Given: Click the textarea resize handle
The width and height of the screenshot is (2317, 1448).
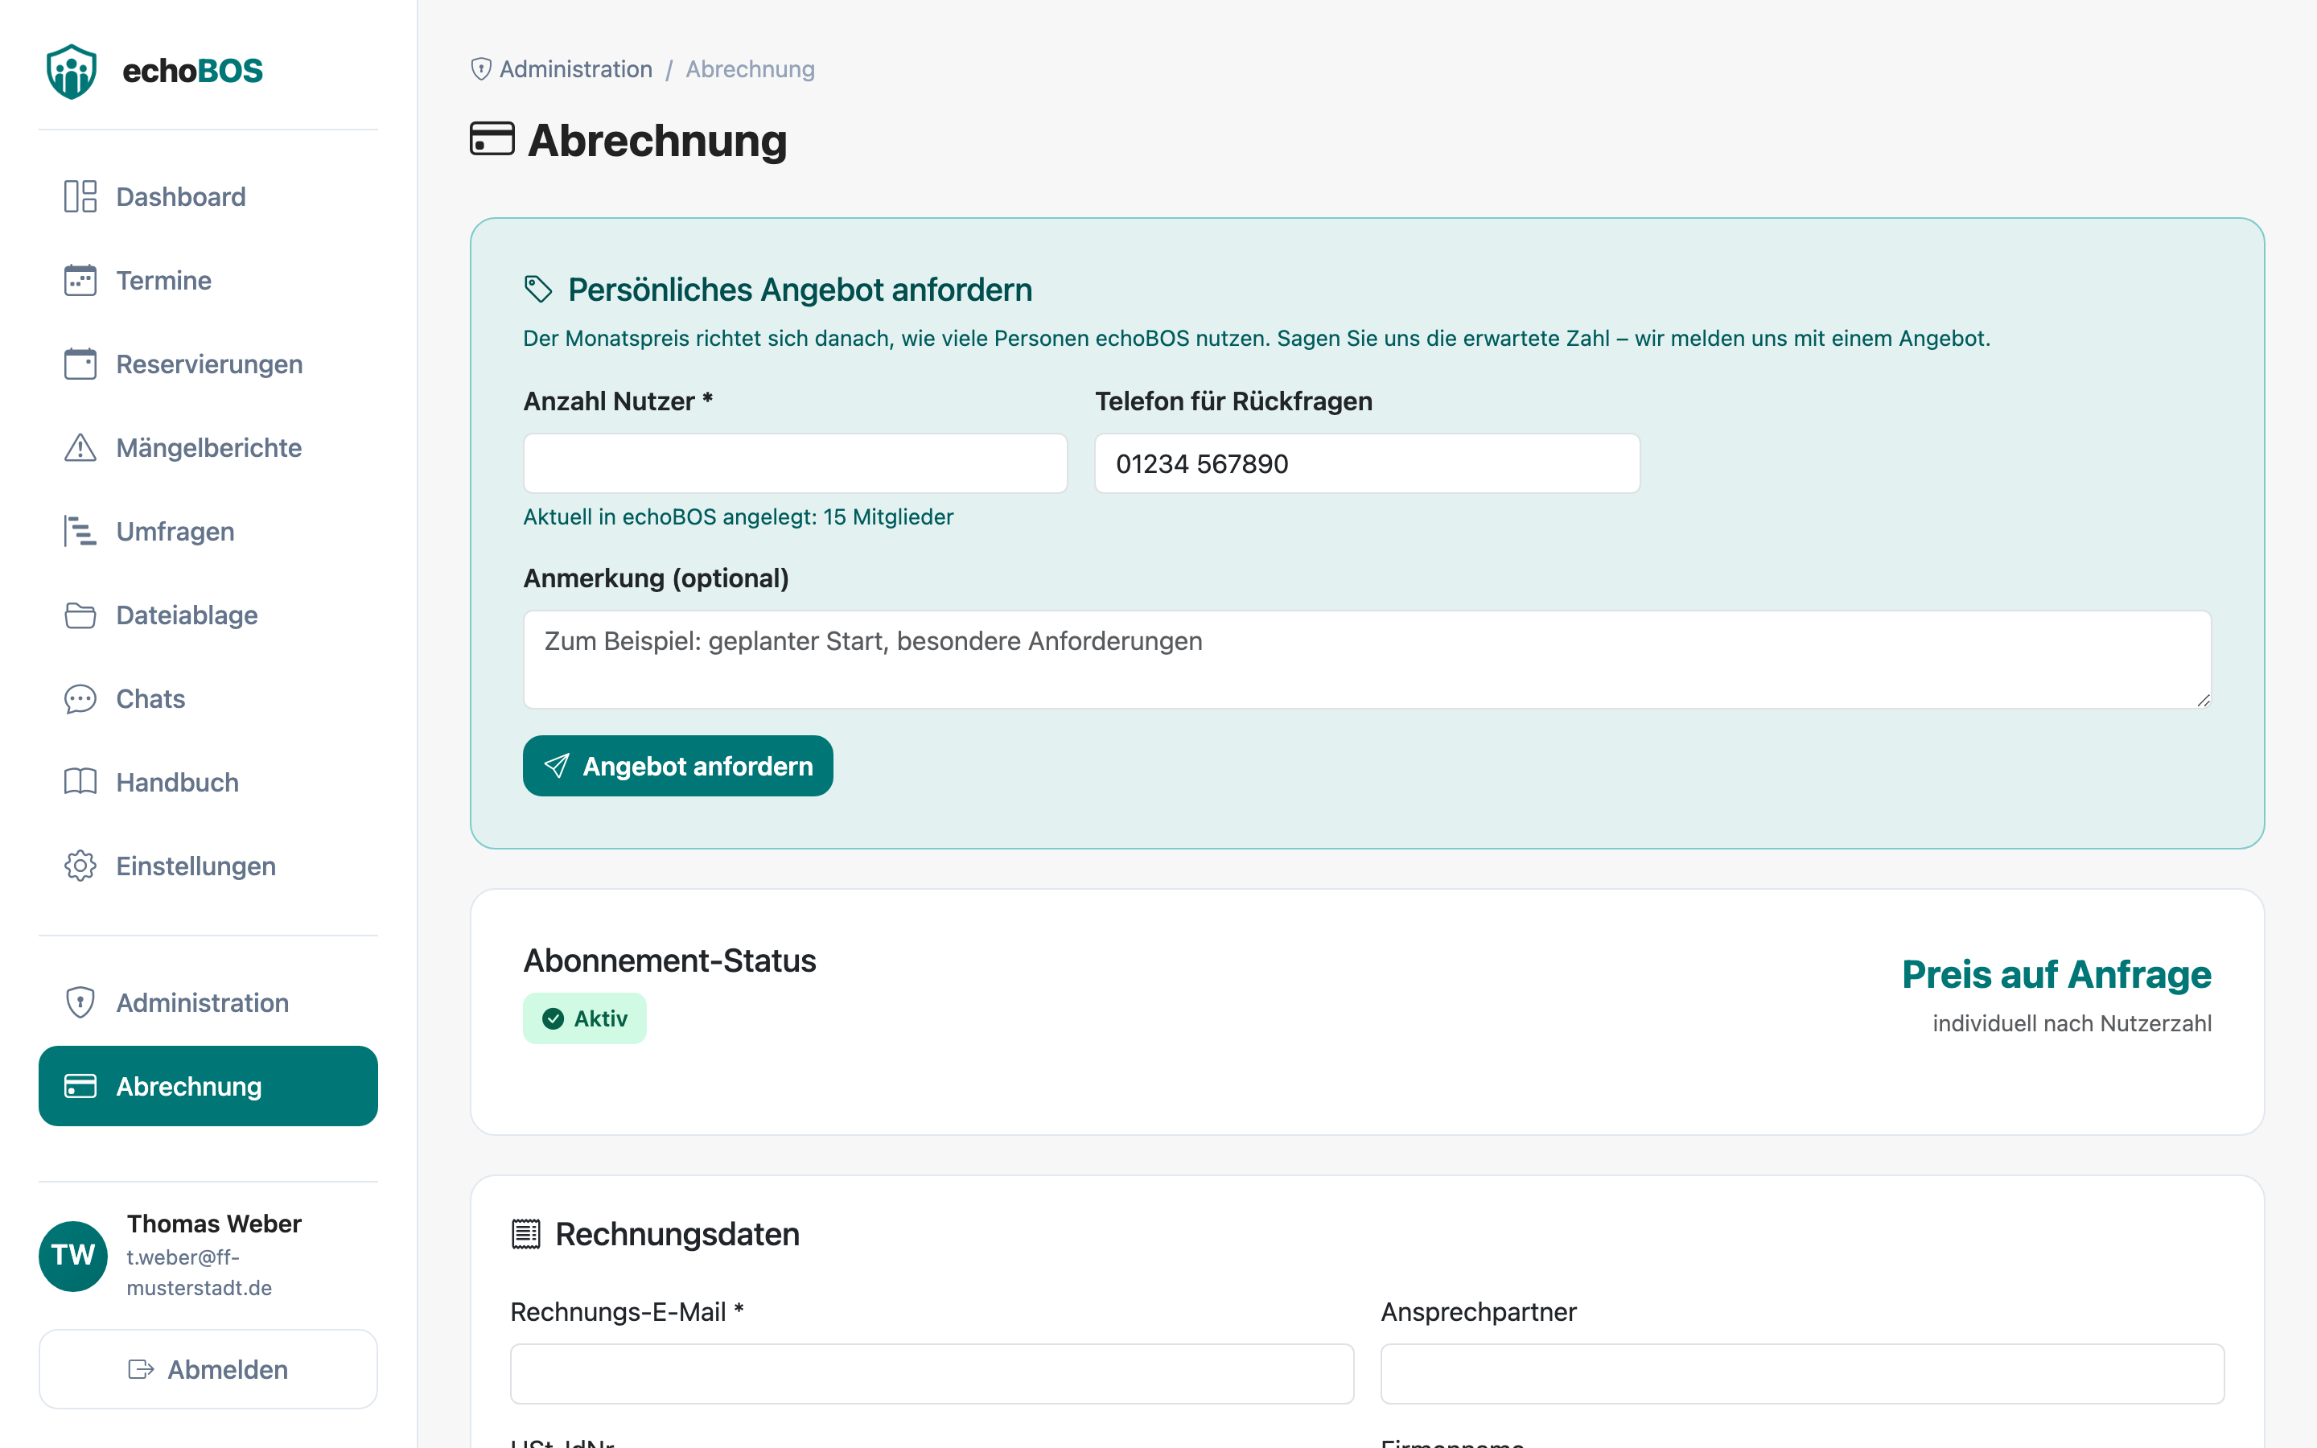Looking at the screenshot, I should tap(2203, 700).
